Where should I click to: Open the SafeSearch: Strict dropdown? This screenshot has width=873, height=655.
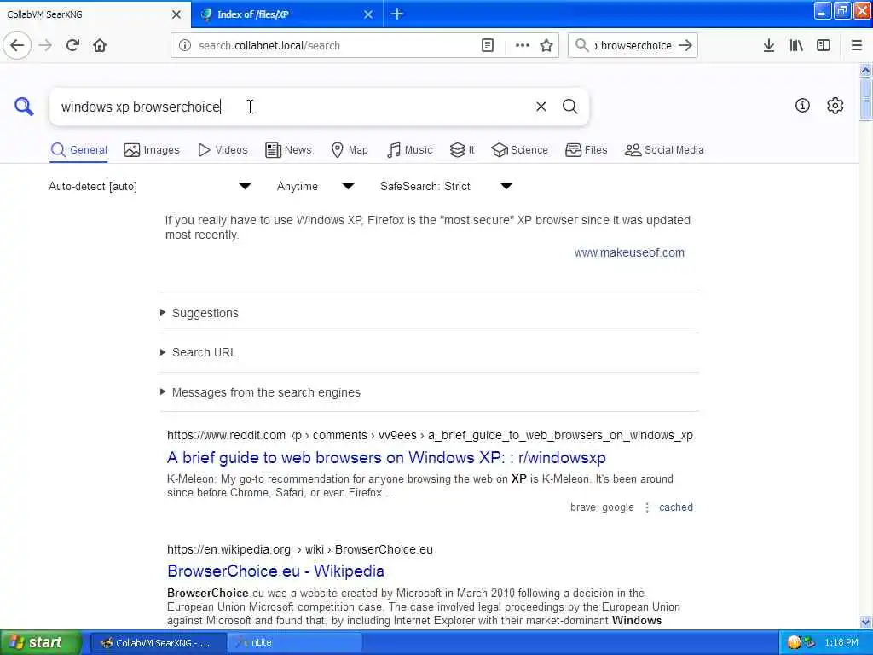[445, 186]
